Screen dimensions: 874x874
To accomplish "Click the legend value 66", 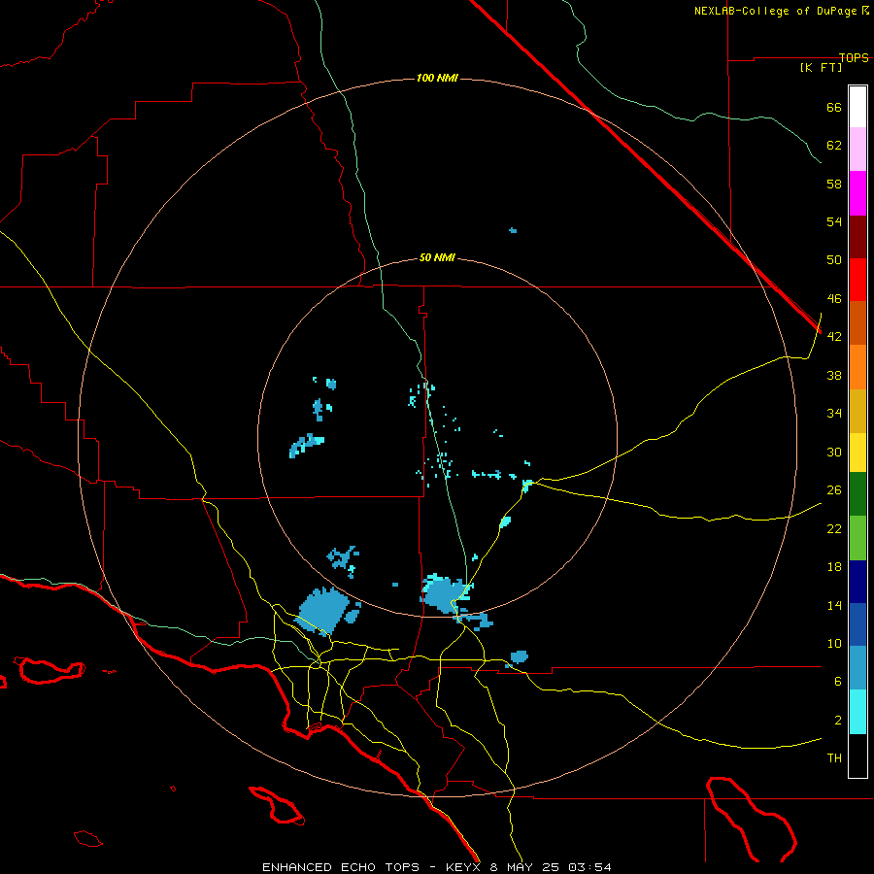I will tap(834, 107).
